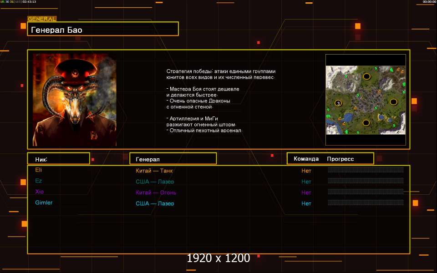The image size is (437, 273).
Task: Click the 'Ник:' column header
Action: (x=59, y=159)
